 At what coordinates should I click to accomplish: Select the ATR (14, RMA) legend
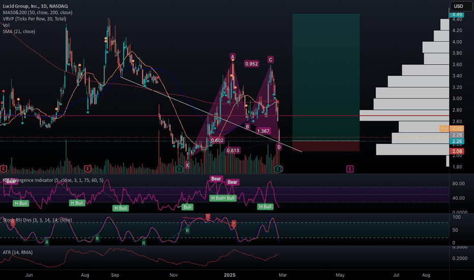pos(17,253)
